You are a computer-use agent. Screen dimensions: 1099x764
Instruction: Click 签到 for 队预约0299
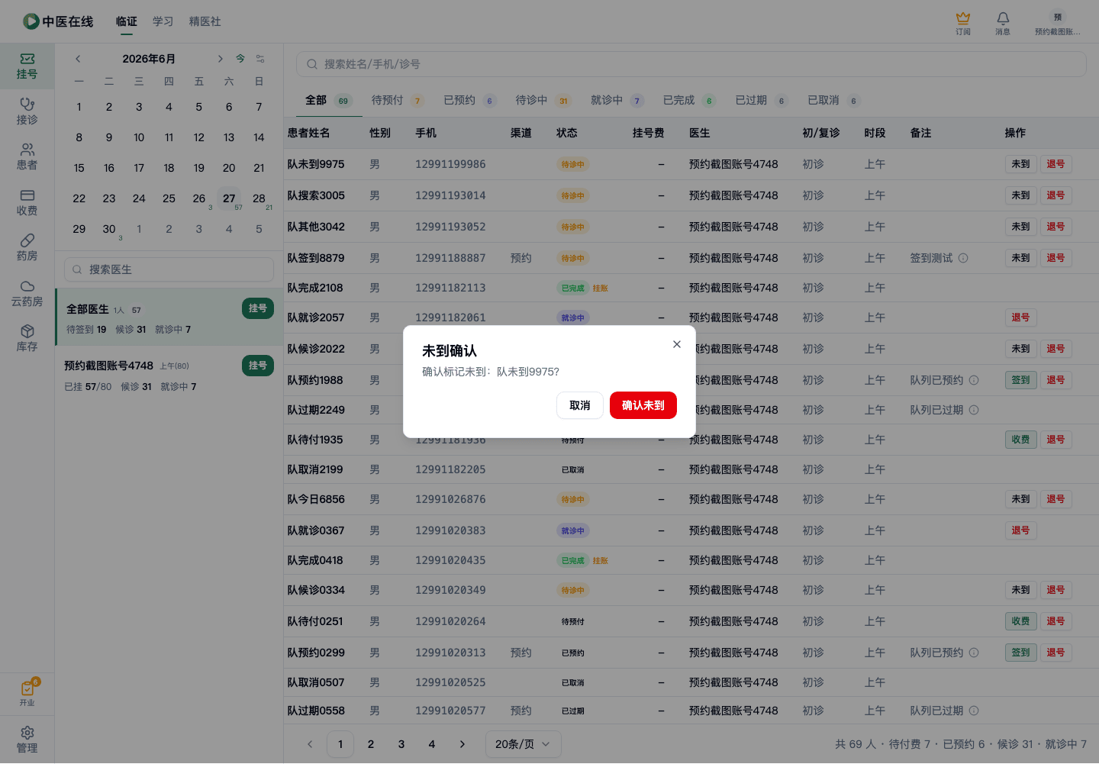(x=1020, y=653)
